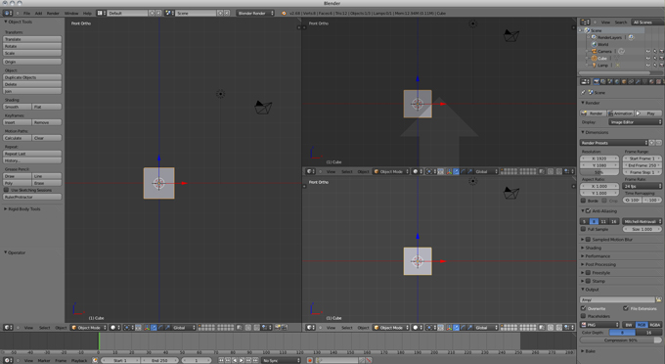Toggle Cube selectability arrow in outliner
This screenshot has height=364, width=665.
coord(655,58)
